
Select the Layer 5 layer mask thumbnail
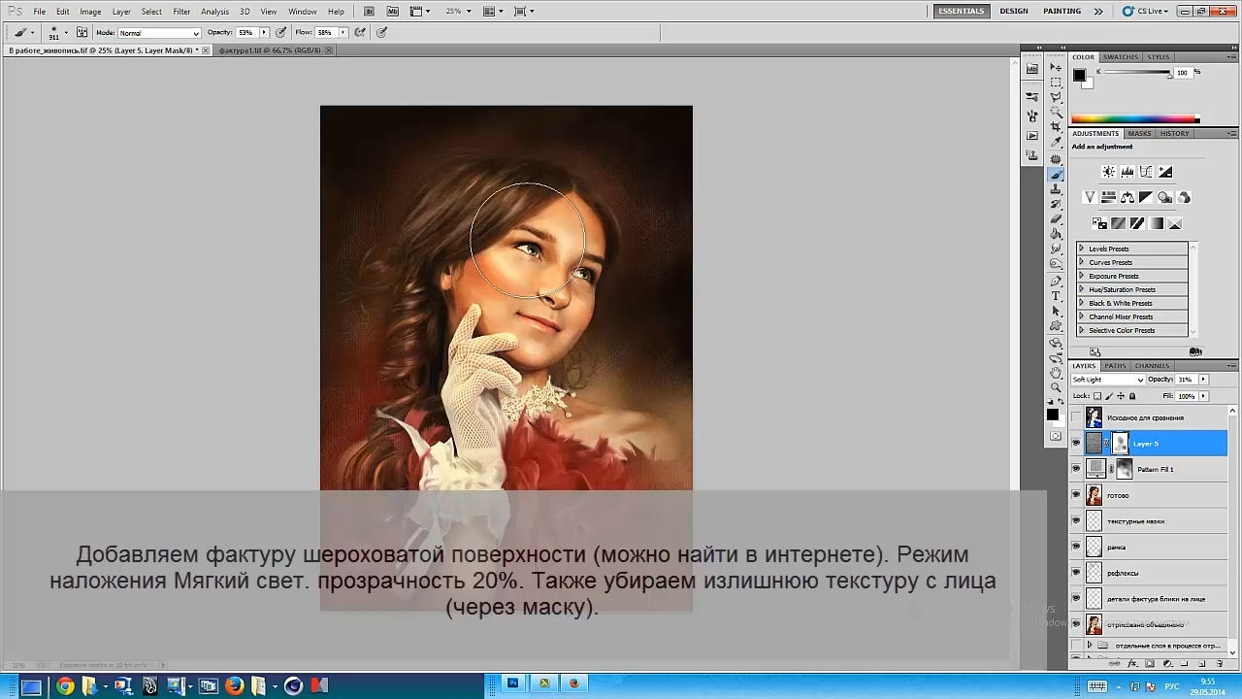(1120, 444)
